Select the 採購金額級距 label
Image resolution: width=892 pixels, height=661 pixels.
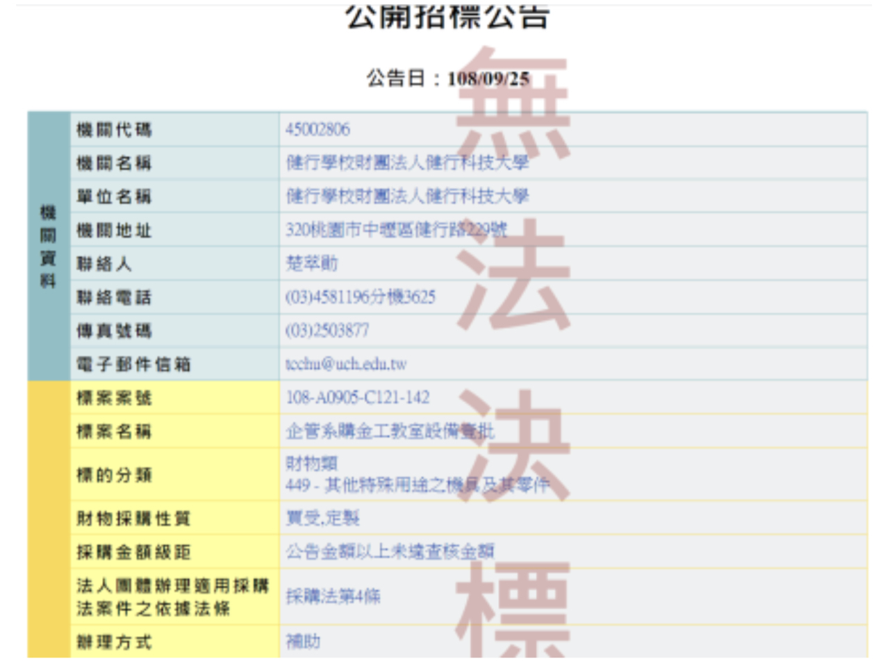(133, 553)
